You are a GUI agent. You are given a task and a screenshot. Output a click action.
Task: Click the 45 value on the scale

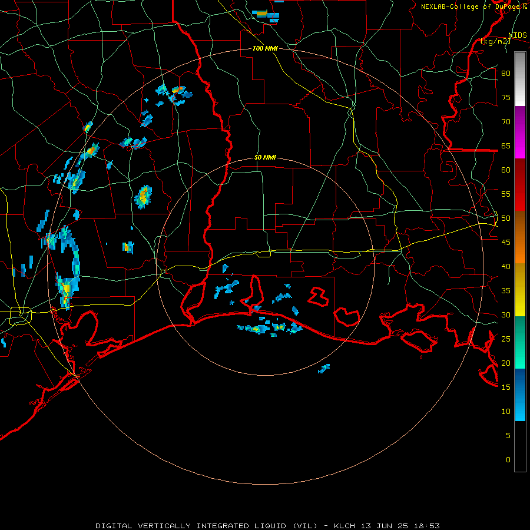pos(506,243)
